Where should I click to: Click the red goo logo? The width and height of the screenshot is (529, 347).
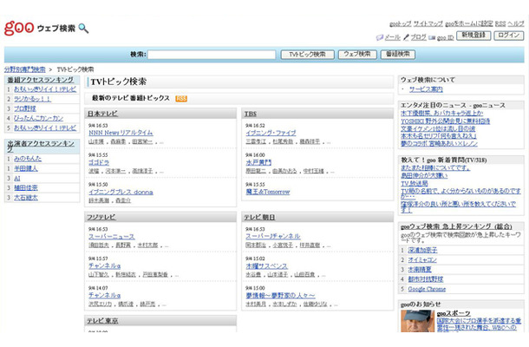[x=19, y=28]
